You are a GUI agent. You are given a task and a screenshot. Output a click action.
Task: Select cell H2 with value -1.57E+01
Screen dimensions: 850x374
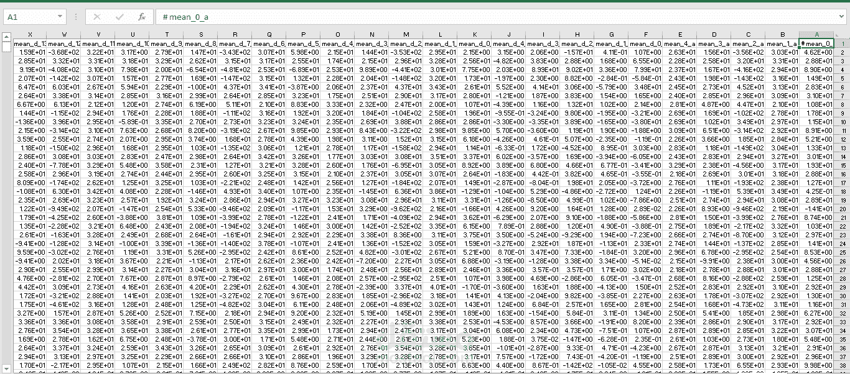tap(577, 52)
